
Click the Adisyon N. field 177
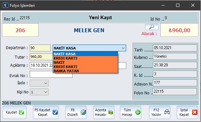[175, 83]
